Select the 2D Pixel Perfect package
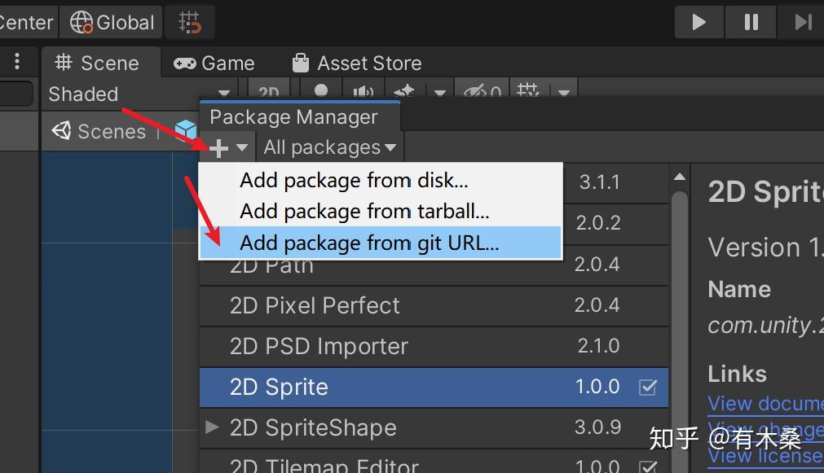824x473 pixels. click(x=315, y=305)
